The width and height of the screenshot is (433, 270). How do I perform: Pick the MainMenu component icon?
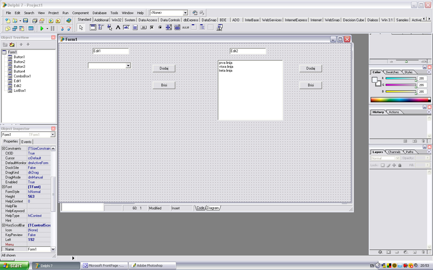point(101,27)
